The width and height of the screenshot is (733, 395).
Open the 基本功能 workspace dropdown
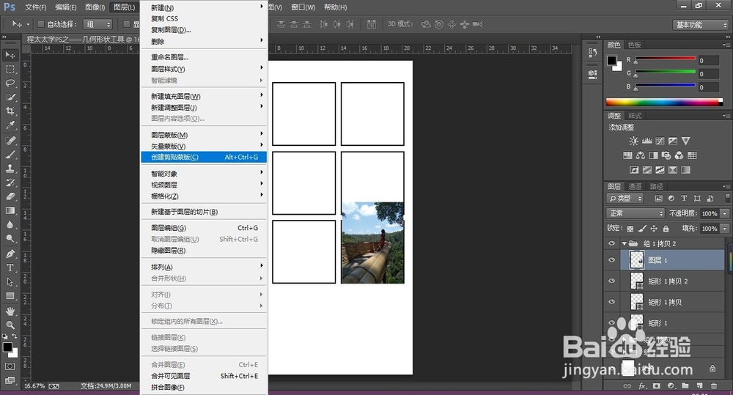click(700, 25)
